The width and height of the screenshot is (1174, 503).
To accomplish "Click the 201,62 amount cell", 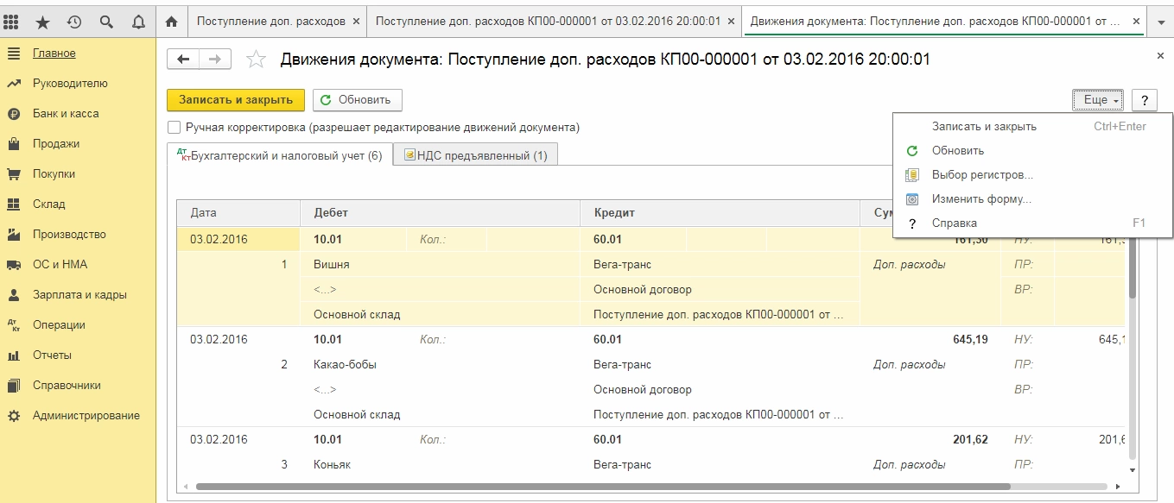I will 930,440.
